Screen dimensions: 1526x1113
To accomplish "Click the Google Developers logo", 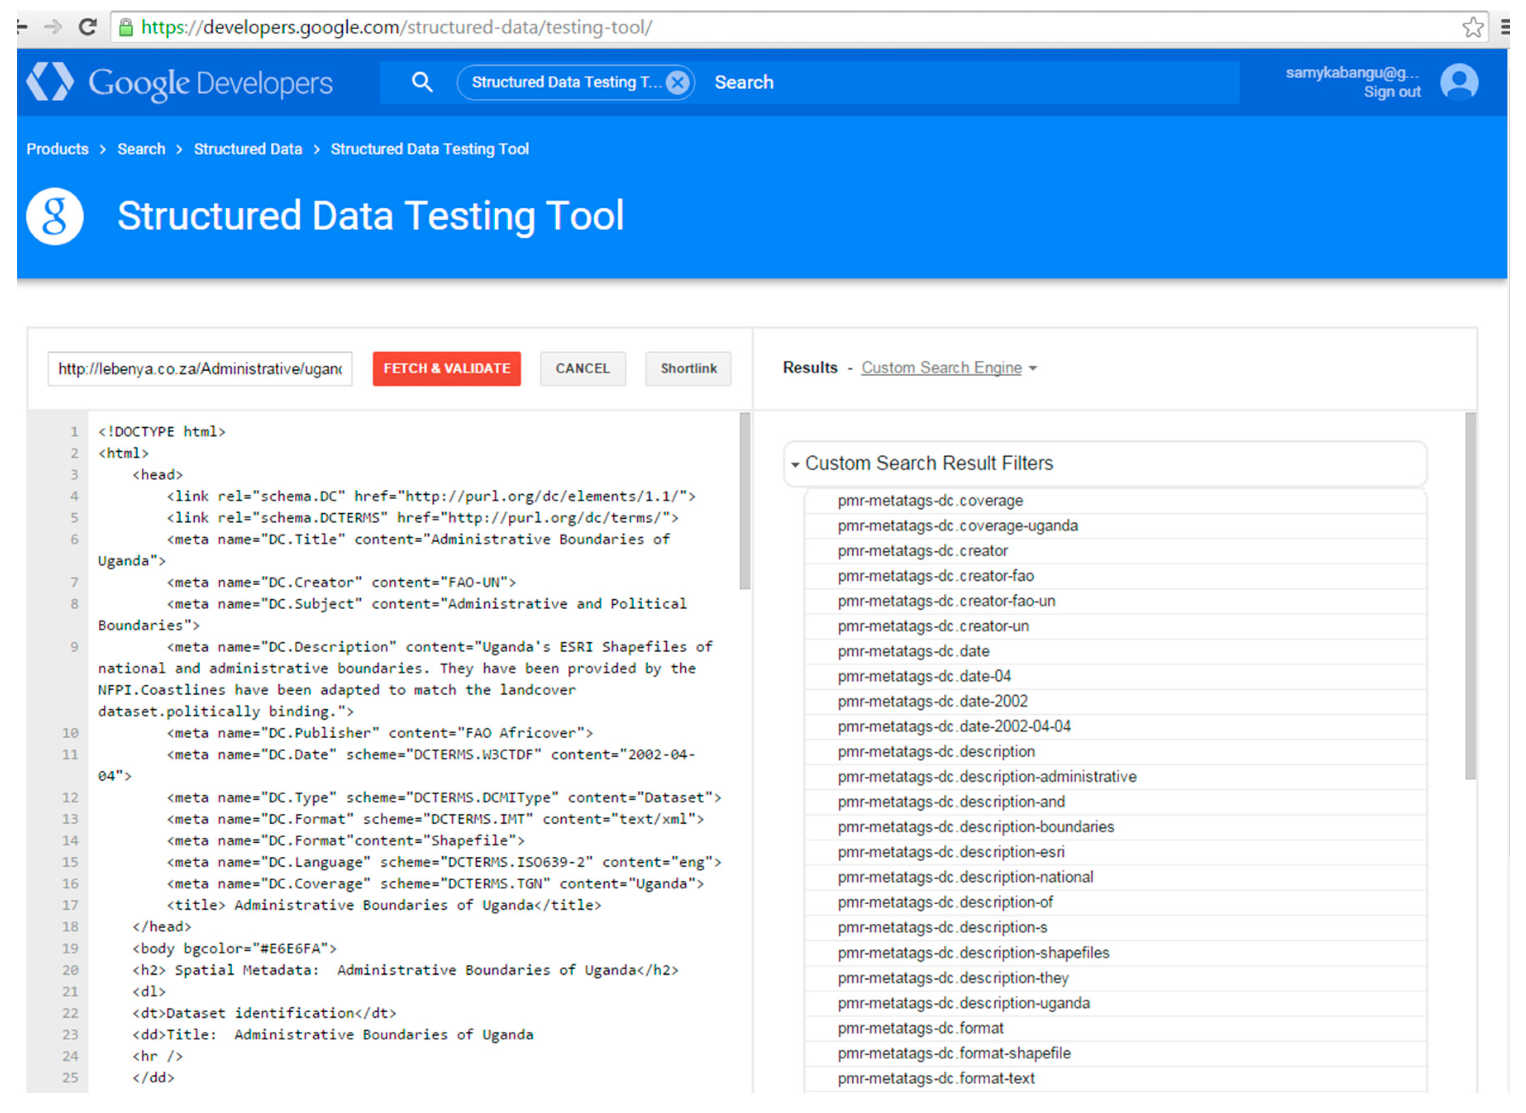I will (x=179, y=82).
